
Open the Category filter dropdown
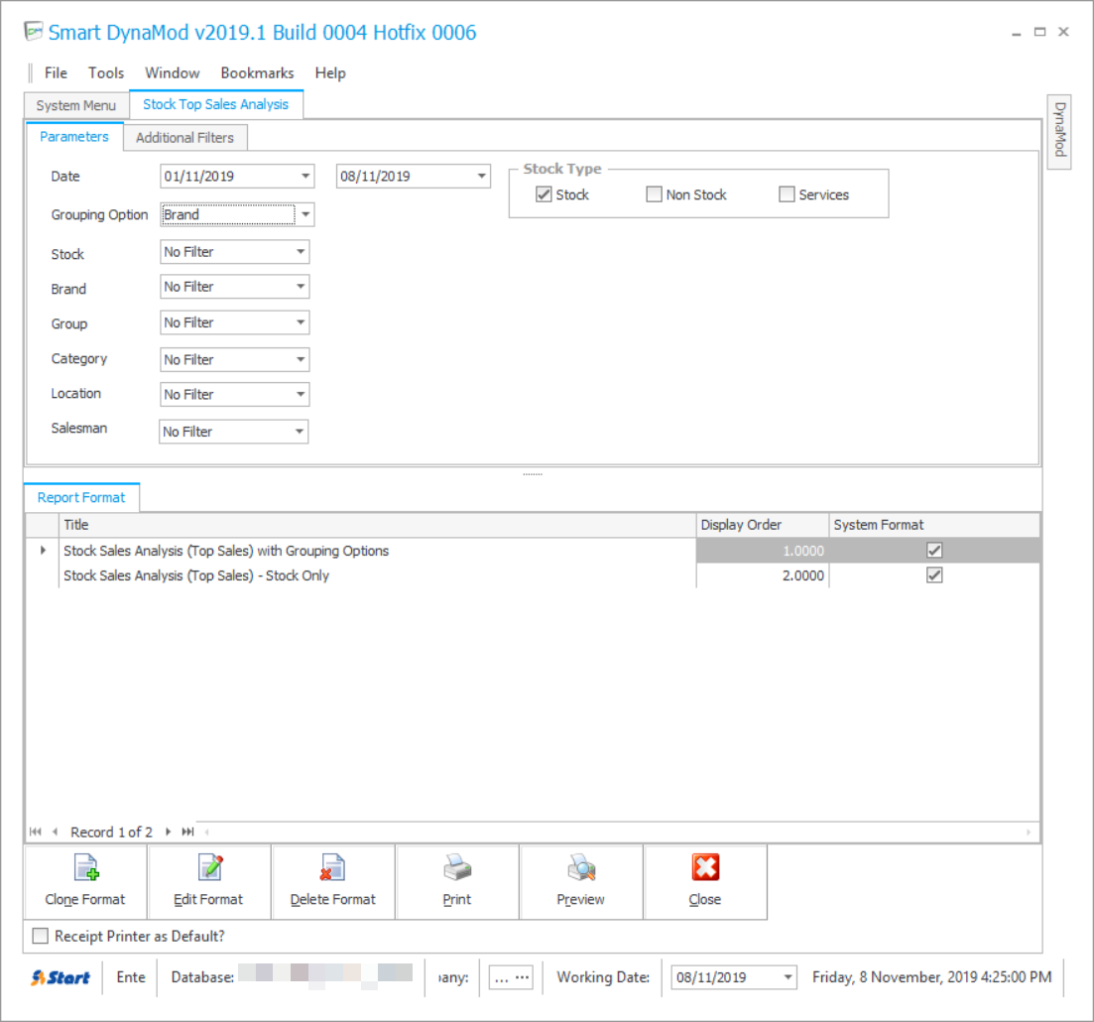point(301,359)
